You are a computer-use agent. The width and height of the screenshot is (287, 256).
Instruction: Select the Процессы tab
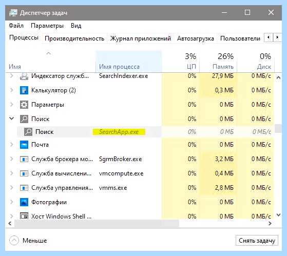tap(24, 37)
